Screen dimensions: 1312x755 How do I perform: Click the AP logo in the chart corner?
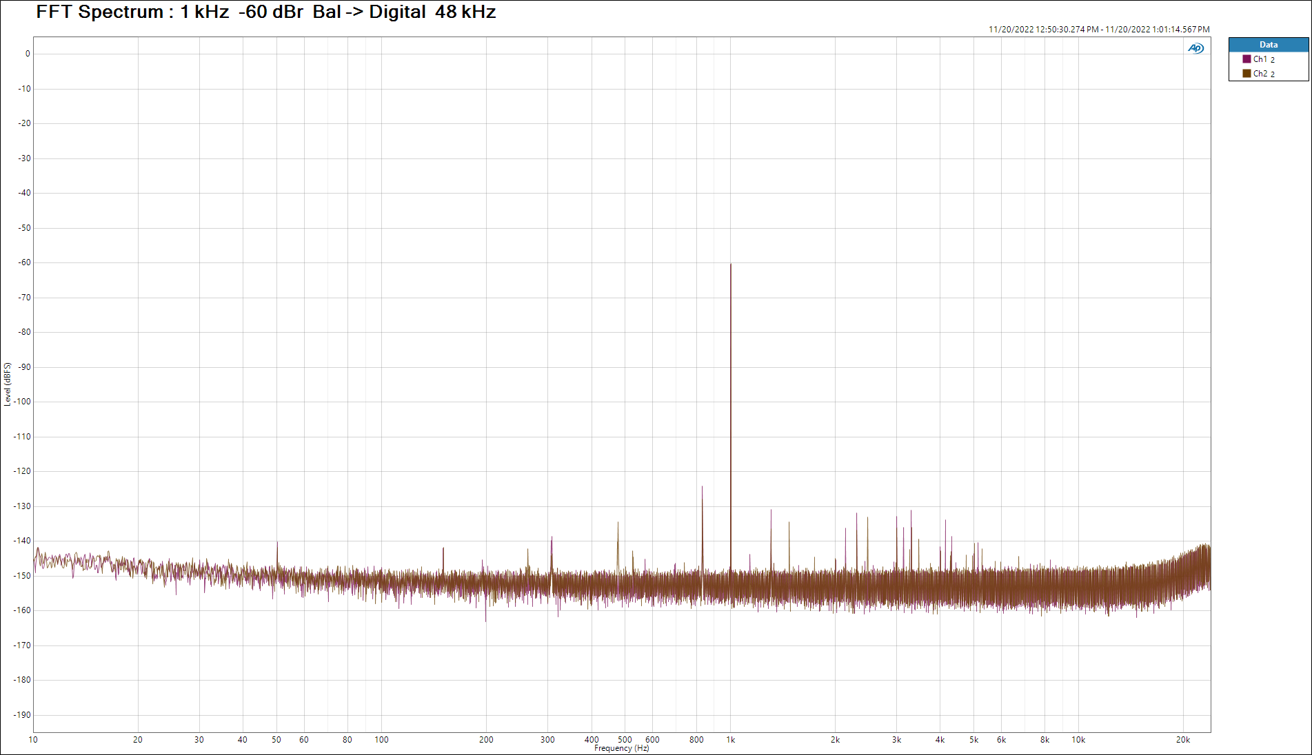pyautogui.click(x=1195, y=48)
